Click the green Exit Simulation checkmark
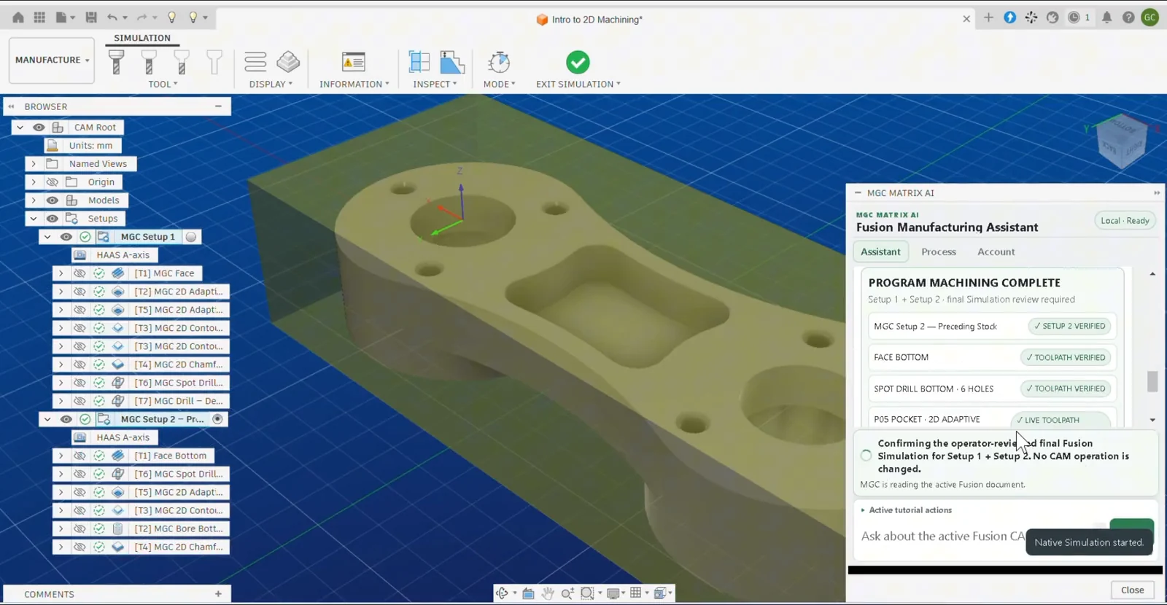 click(x=578, y=62)
